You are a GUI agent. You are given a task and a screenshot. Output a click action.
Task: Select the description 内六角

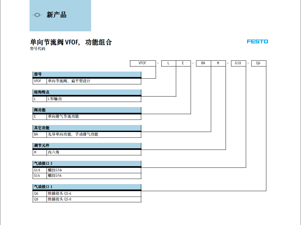[x=54, y=152]
